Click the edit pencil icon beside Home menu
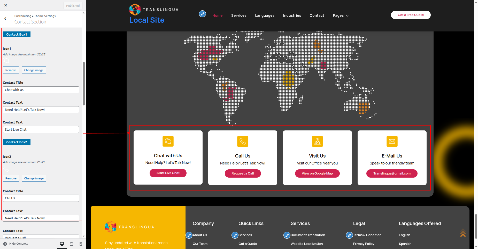 [x=202, y=14]
